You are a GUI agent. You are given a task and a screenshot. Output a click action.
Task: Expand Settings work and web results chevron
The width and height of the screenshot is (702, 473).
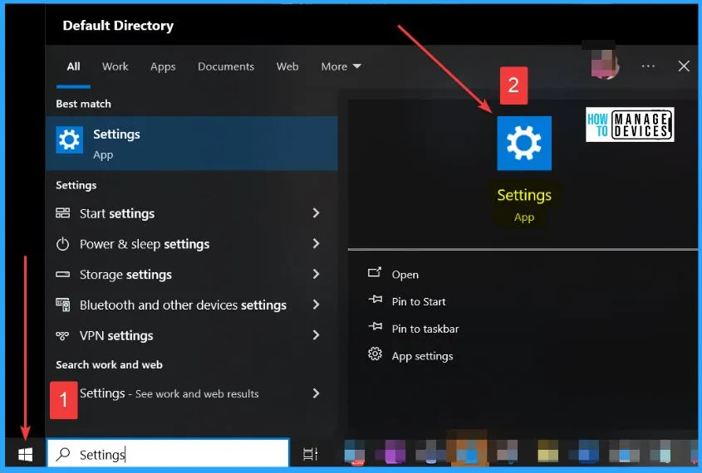pos(316,393)
